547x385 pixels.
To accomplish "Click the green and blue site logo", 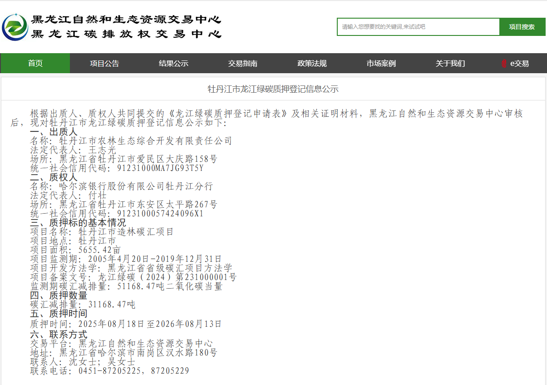I will pyautogui.click(x=15, y=27).
